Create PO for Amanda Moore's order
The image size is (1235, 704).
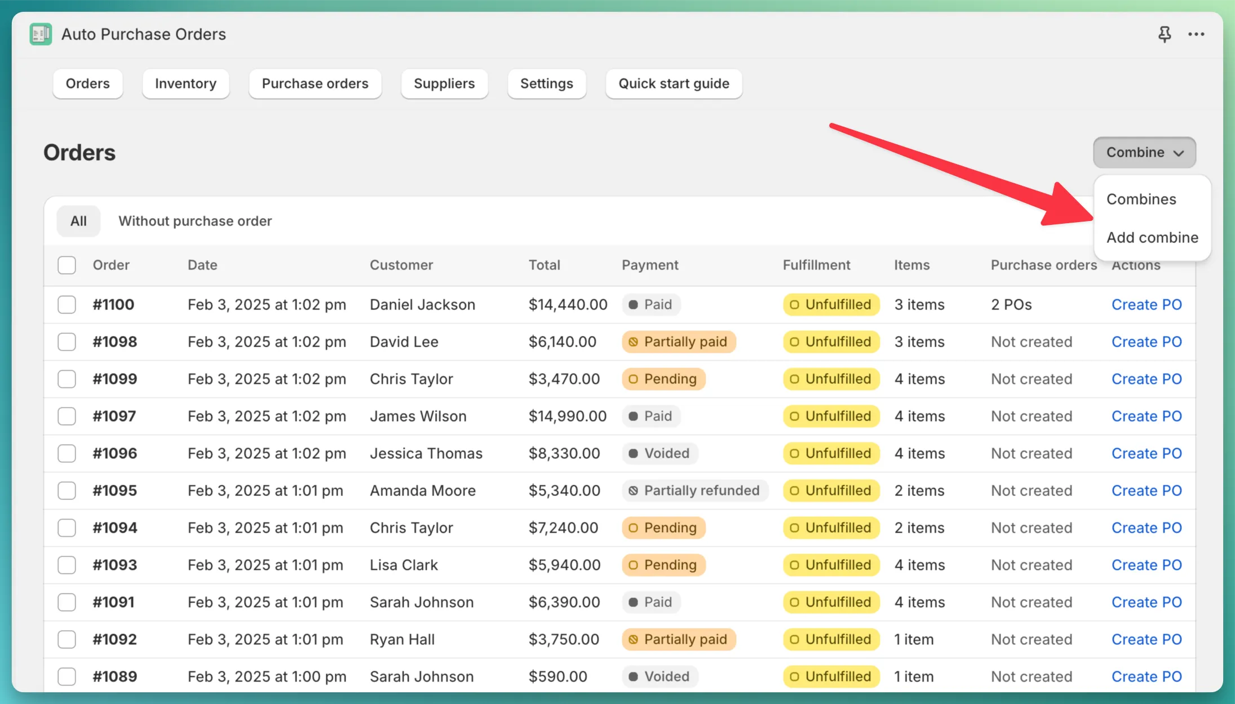[1147, 490]
